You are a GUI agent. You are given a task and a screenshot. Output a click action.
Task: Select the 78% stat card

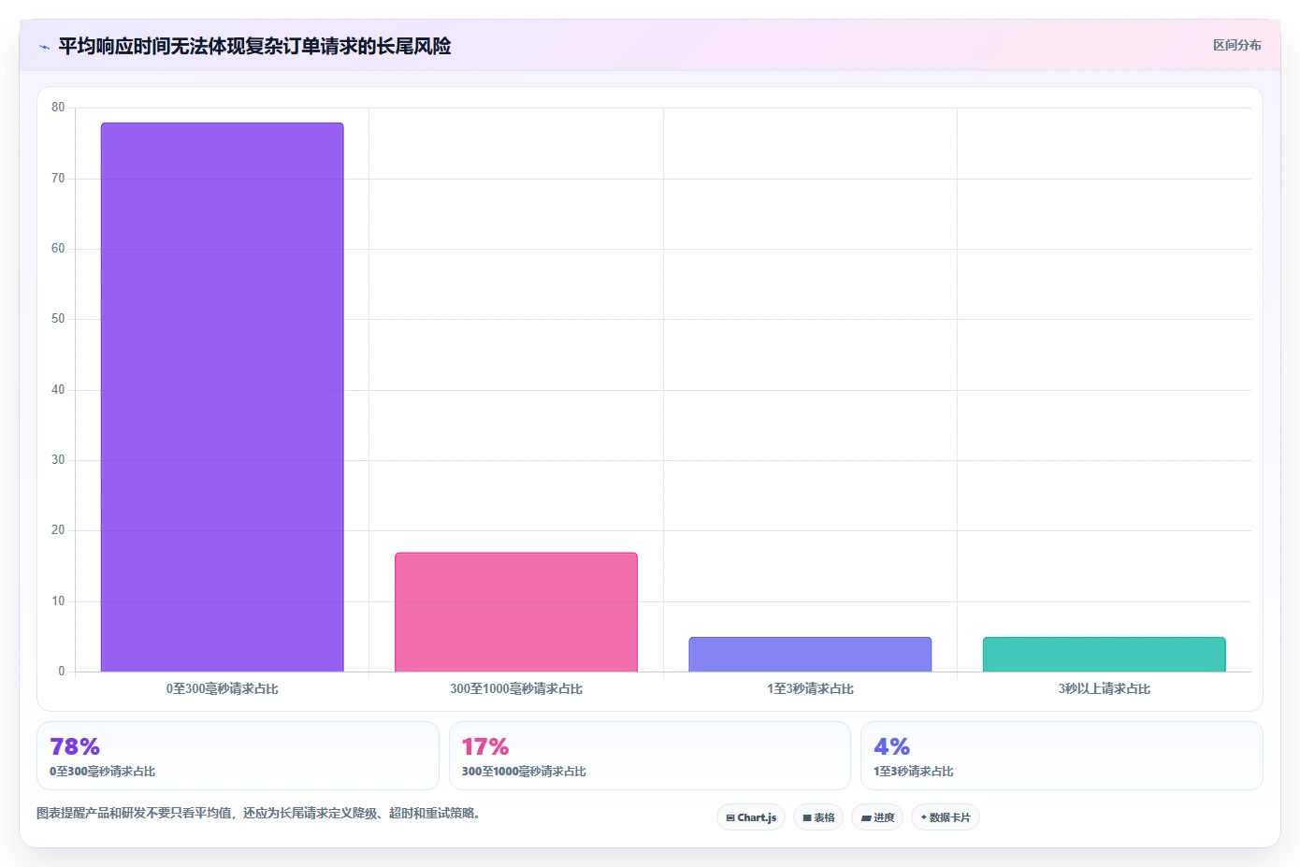point(238,756)
